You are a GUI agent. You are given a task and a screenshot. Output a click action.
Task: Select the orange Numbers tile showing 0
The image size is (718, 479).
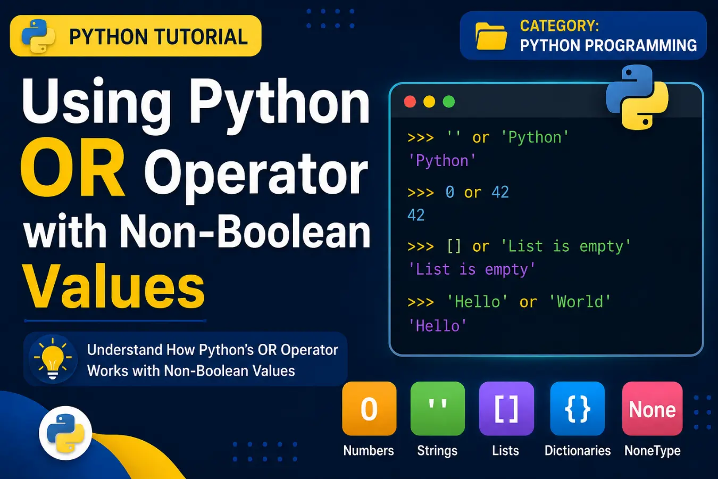point(369,408)
